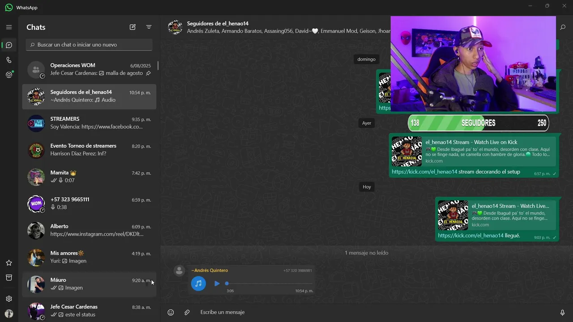Click the Hoy date label

tap(367, 187)
